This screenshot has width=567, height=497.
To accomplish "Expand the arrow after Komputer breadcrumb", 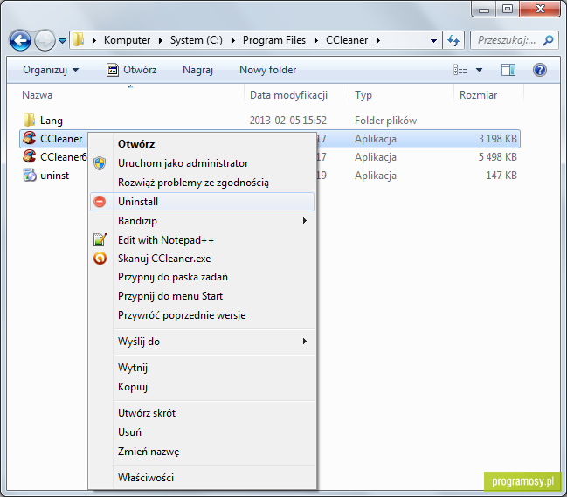I will tap(161, 40).
